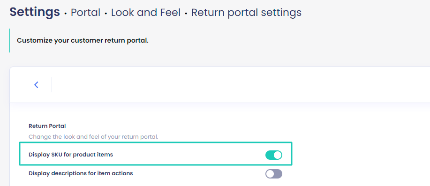This screenshot has height=186, width=430.
Task: Click the vertical divider beside the back arrow
Action: [52, 85]
